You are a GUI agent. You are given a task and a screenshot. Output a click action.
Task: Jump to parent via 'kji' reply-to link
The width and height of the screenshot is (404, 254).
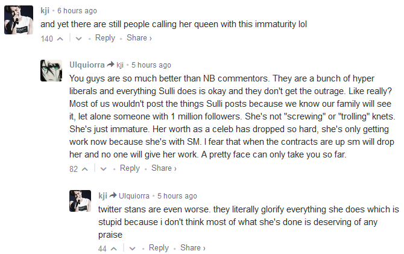click(x=120, y=65)
